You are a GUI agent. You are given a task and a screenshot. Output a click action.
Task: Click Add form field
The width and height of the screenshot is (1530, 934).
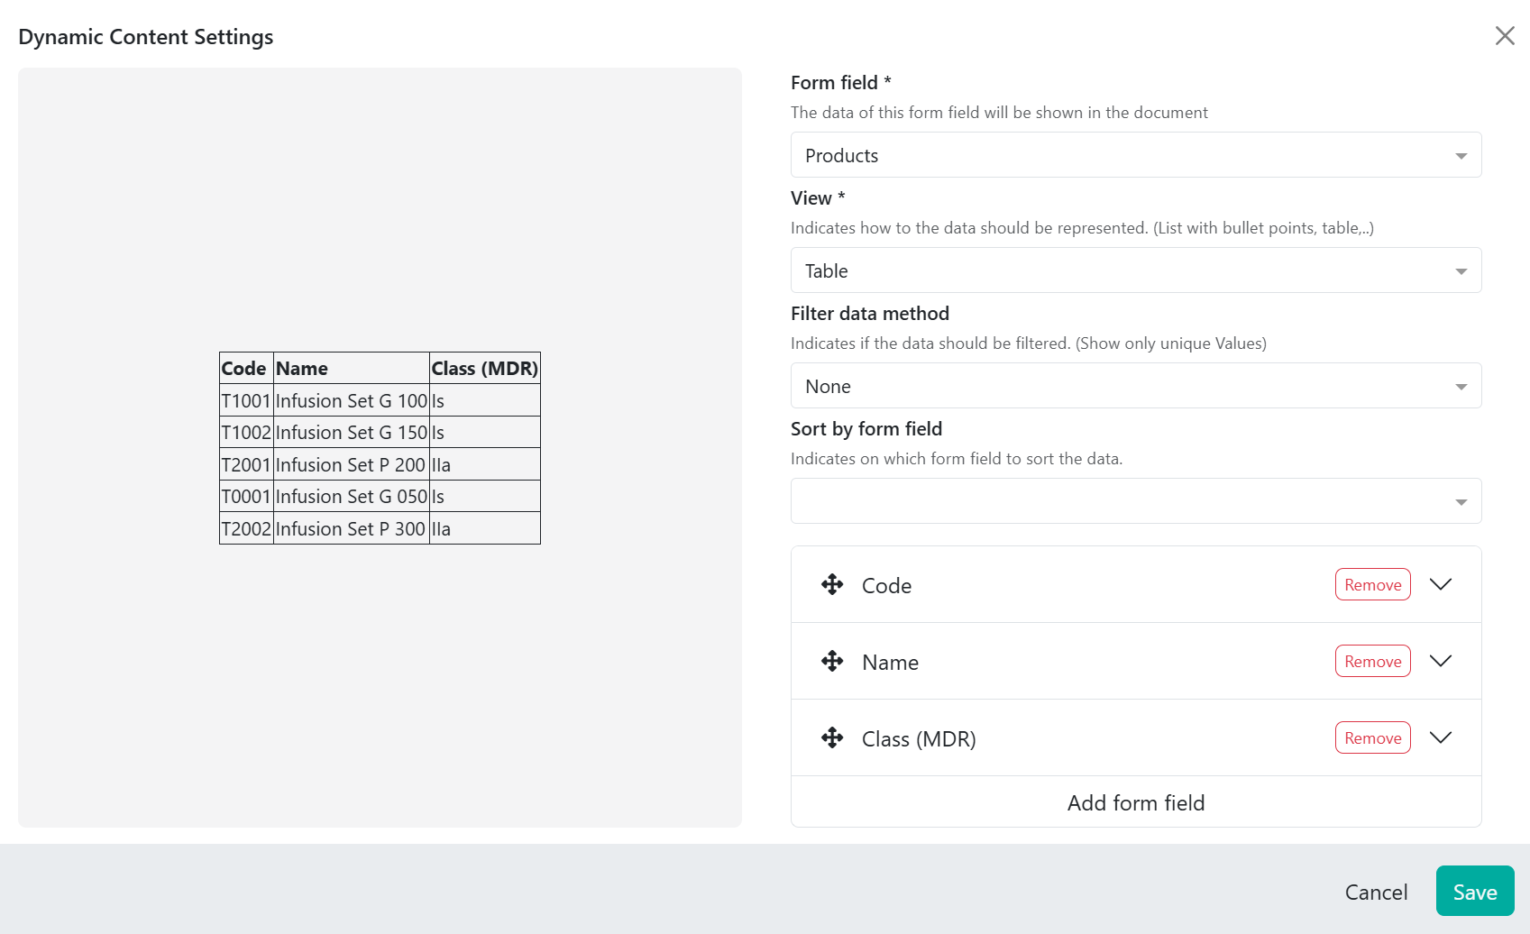point(1136,802)
